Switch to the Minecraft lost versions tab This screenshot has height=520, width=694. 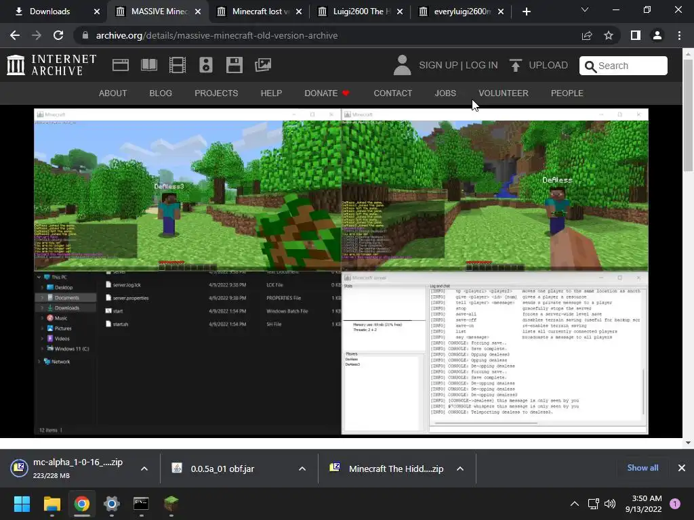pos(259,12)
